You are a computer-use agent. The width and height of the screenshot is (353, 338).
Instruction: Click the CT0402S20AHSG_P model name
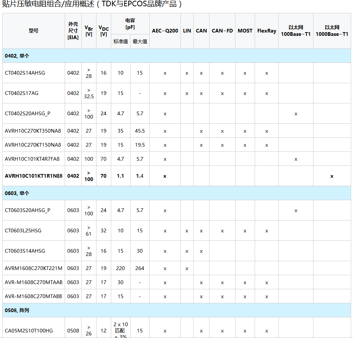tap(27, 114)
